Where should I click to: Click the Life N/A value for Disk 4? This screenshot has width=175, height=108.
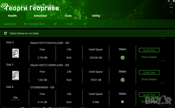pyautogui.click(x=69, y=58)
